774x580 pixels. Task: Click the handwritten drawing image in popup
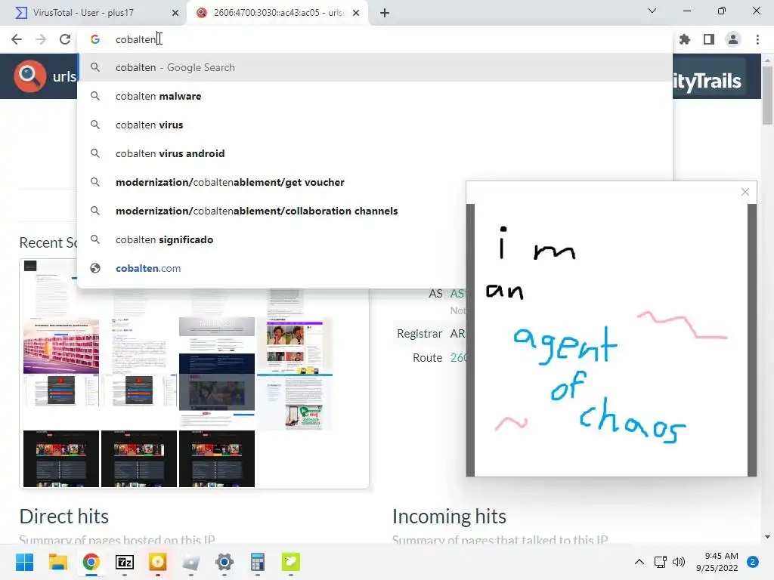point(611,341)
